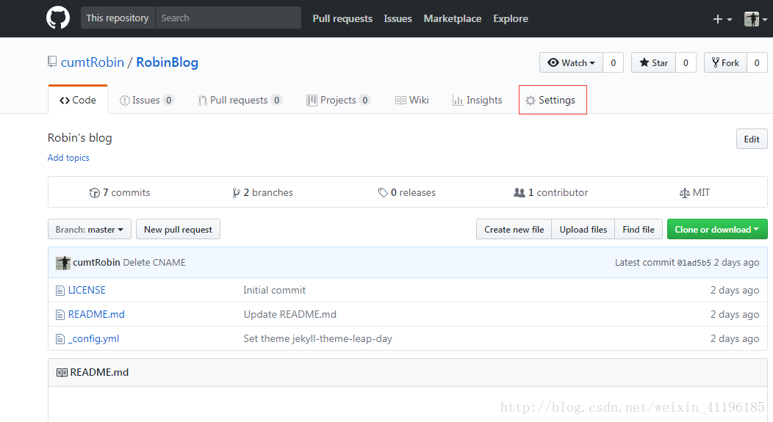Expand the Branch: master dropdown
773x422 pixels.
(90, 229)
